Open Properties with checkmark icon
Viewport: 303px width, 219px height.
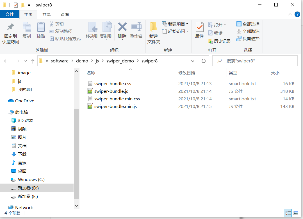coord(199,31)
